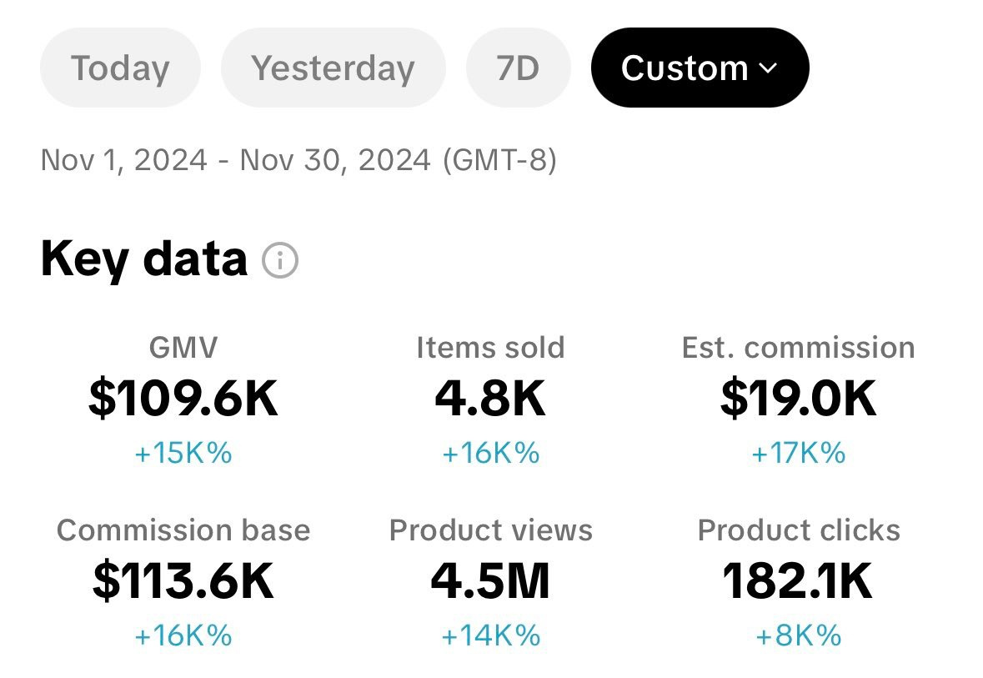Click the Product views +14K% change
Viewport: 983px width, 678px height.
[x=490, y=636]
